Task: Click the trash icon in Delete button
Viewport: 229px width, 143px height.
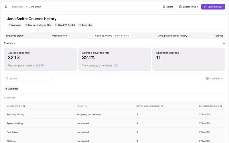Action: coord(164,7)
